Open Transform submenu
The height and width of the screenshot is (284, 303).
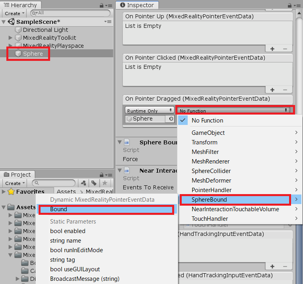(x=240, y=142)
